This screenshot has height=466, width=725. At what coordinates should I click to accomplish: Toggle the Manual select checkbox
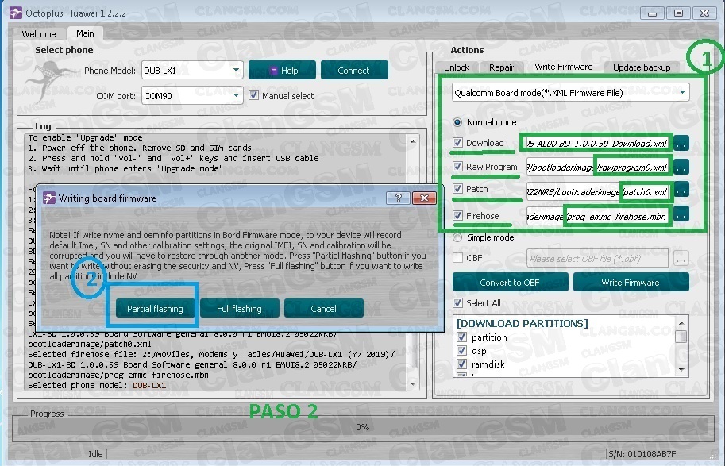pyautogui.click(x=253, y=95)
